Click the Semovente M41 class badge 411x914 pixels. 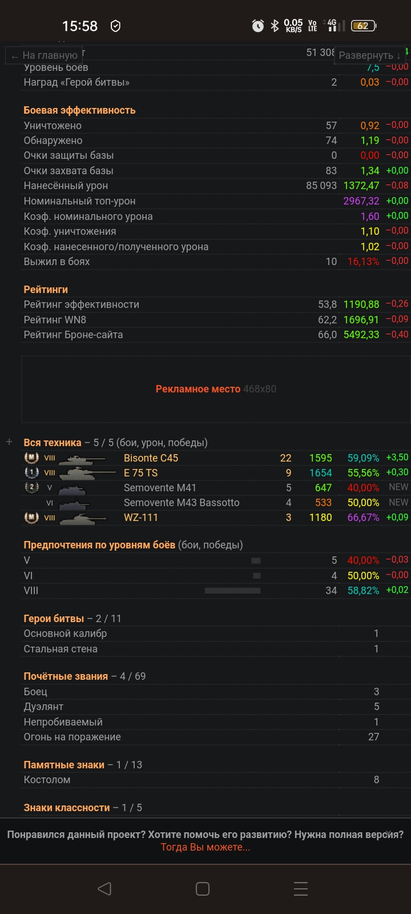pos(31,488)
